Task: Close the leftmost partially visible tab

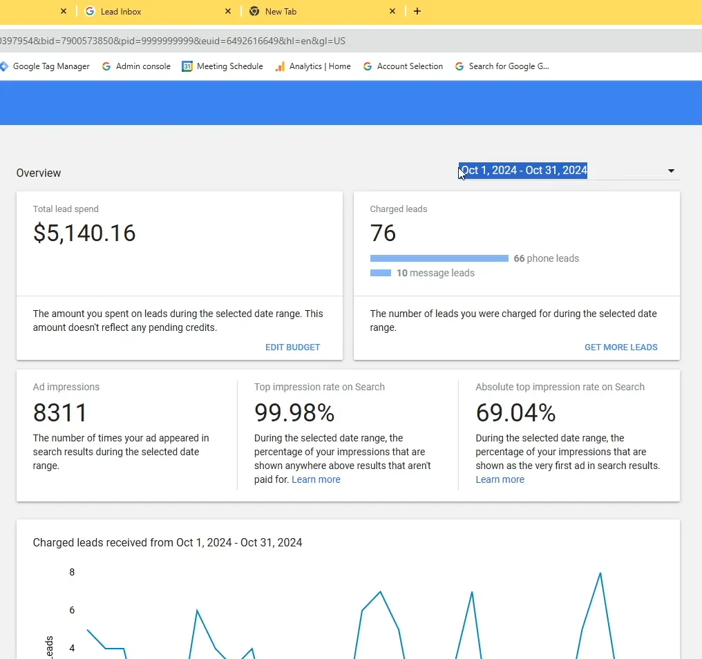Action: point(64,11)
